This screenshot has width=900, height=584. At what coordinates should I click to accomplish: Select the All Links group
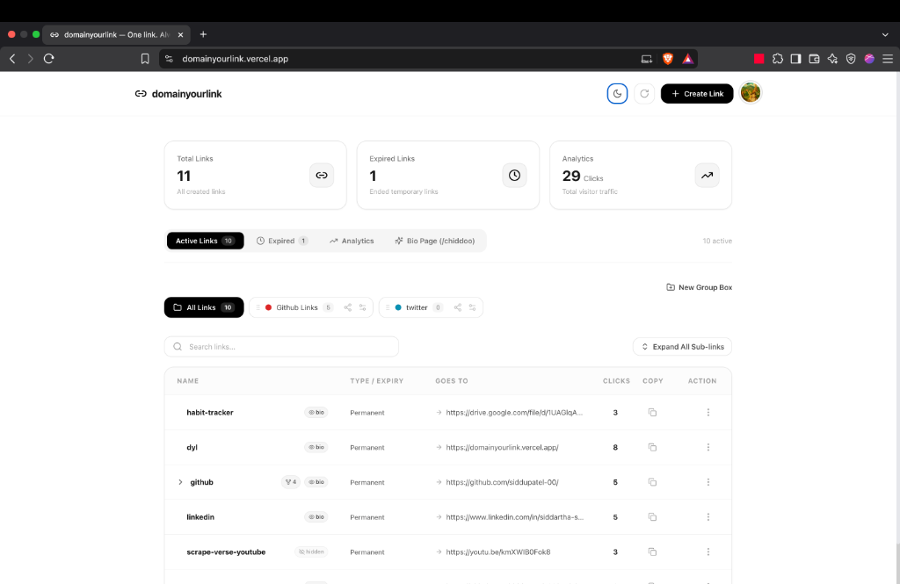204,307
